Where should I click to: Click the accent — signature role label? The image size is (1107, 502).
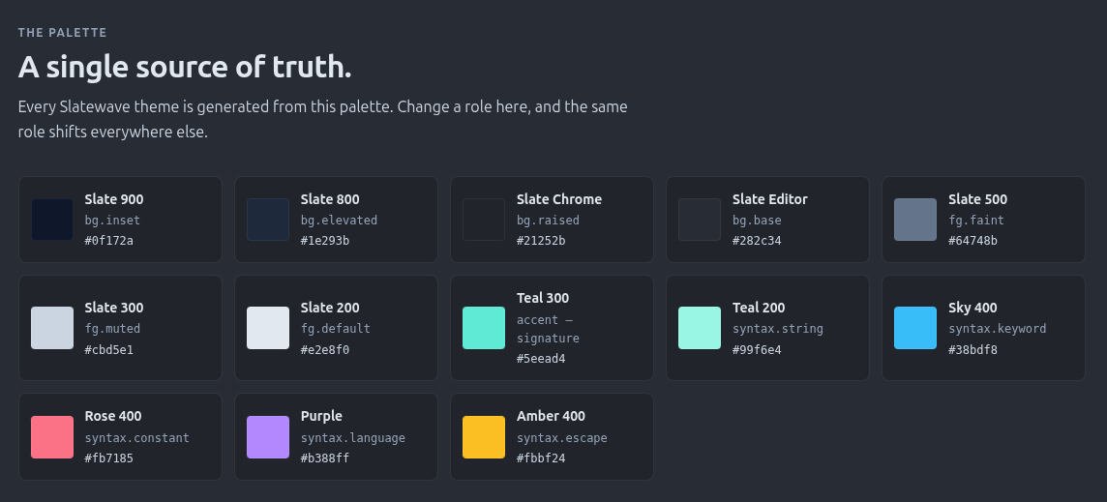point(548,329)
